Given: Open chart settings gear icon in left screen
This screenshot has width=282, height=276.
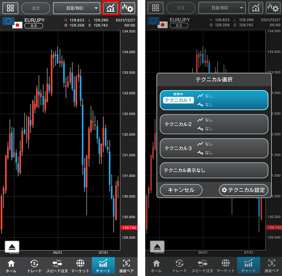Looking at the screenshot, I should tap(128, 8).
